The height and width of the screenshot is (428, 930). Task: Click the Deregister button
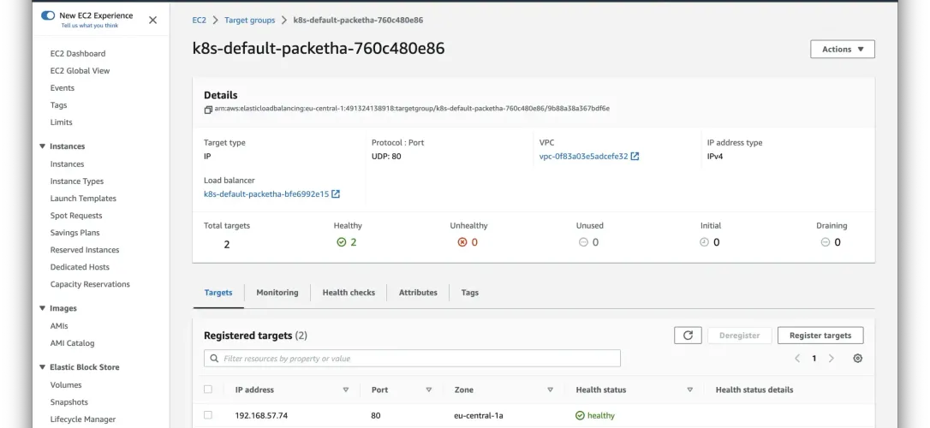click(739, 336)
